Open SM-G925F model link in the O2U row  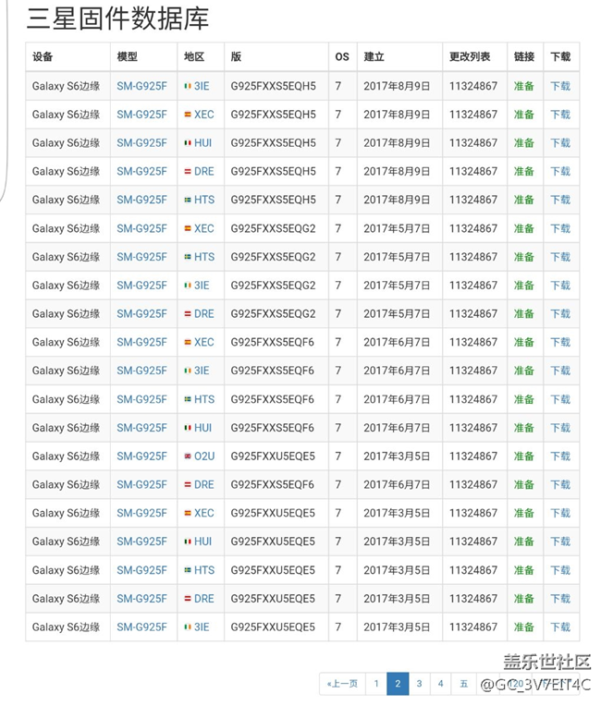141,456
